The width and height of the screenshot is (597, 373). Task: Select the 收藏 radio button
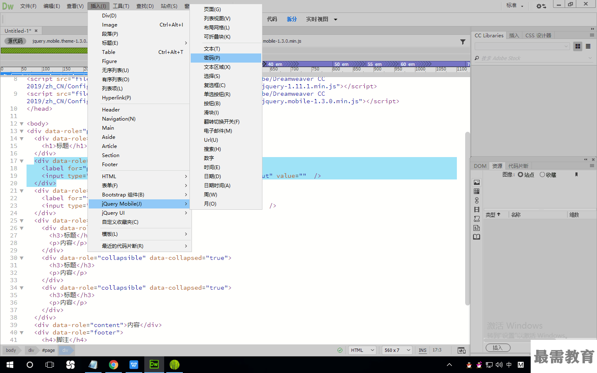542,175
